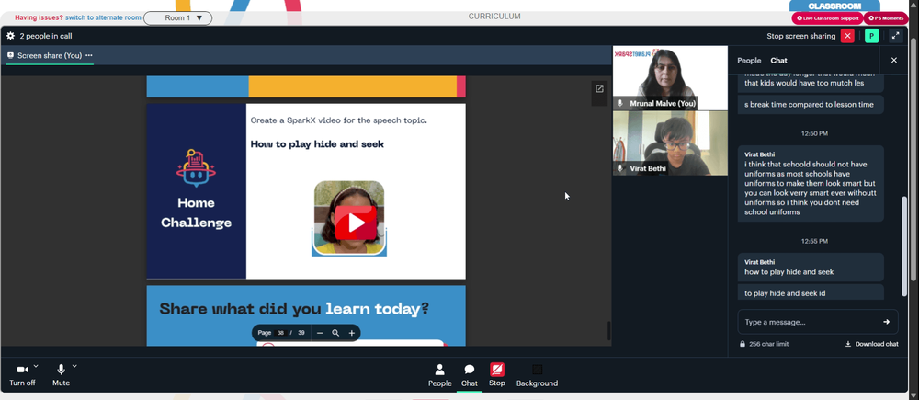Open the Screen share tab options dots
The height and width of the screenshot is (400, 919).
(x=89, y=55)
